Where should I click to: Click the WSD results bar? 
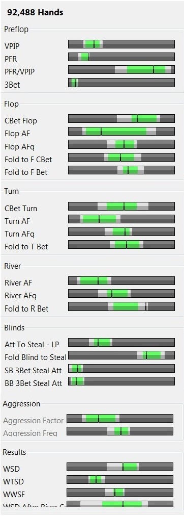pos(120,467)
